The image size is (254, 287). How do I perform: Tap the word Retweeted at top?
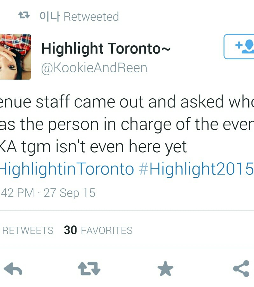pos(91,17)
